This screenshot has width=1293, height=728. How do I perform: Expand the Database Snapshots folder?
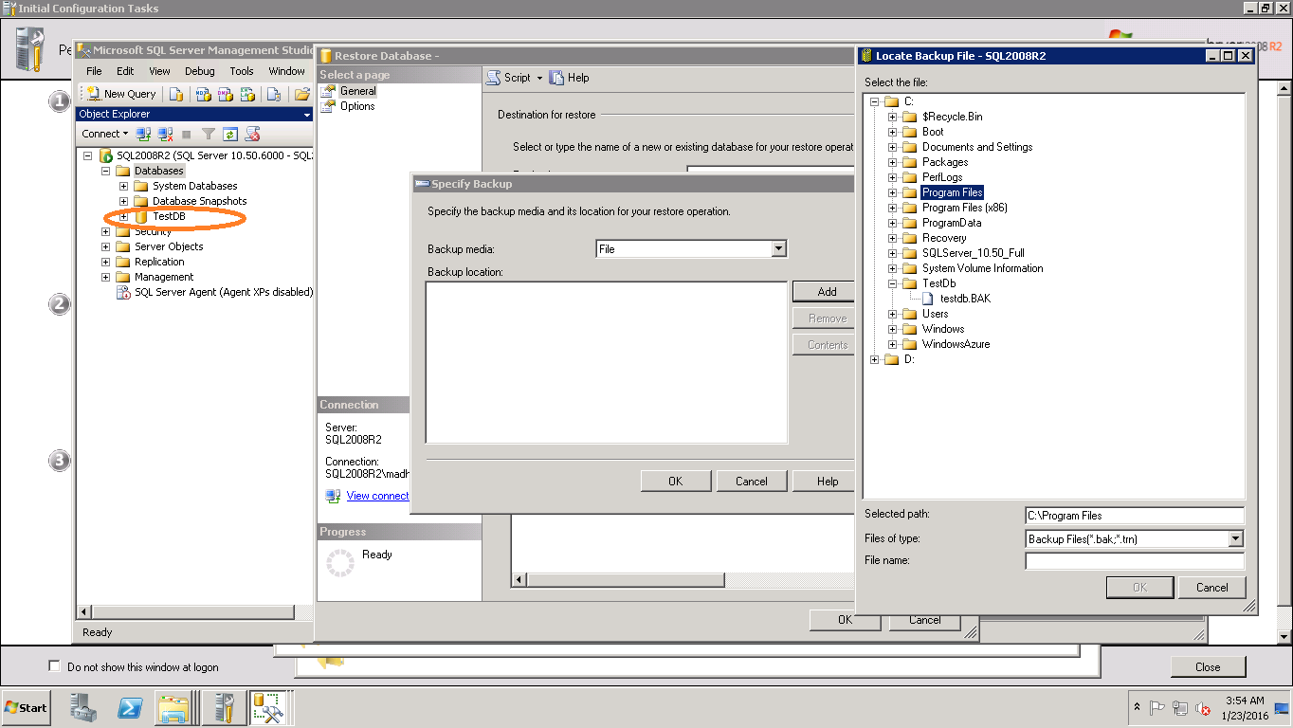point(123,201)
